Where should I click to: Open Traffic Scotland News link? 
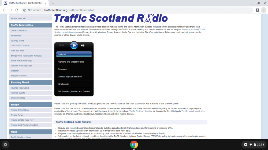coord(31,137)
